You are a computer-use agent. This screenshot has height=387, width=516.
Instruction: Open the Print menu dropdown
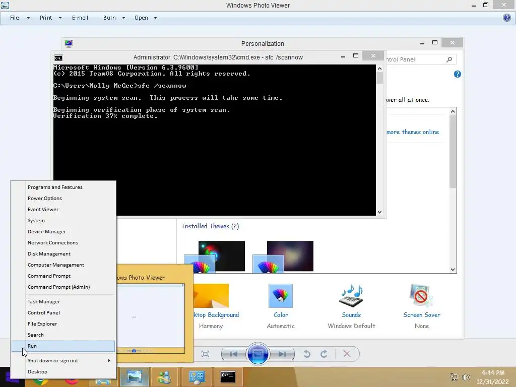coord(51,18)
